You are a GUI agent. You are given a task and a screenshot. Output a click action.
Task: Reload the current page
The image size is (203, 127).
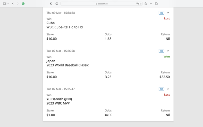pyautogui.click(x=141, y=3)
